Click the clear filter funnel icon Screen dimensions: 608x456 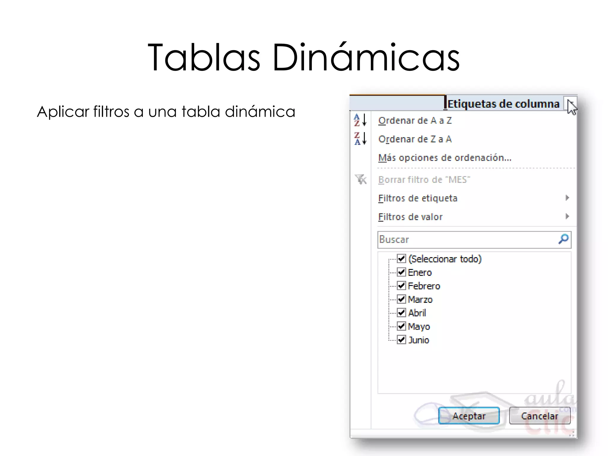[361, 179]
